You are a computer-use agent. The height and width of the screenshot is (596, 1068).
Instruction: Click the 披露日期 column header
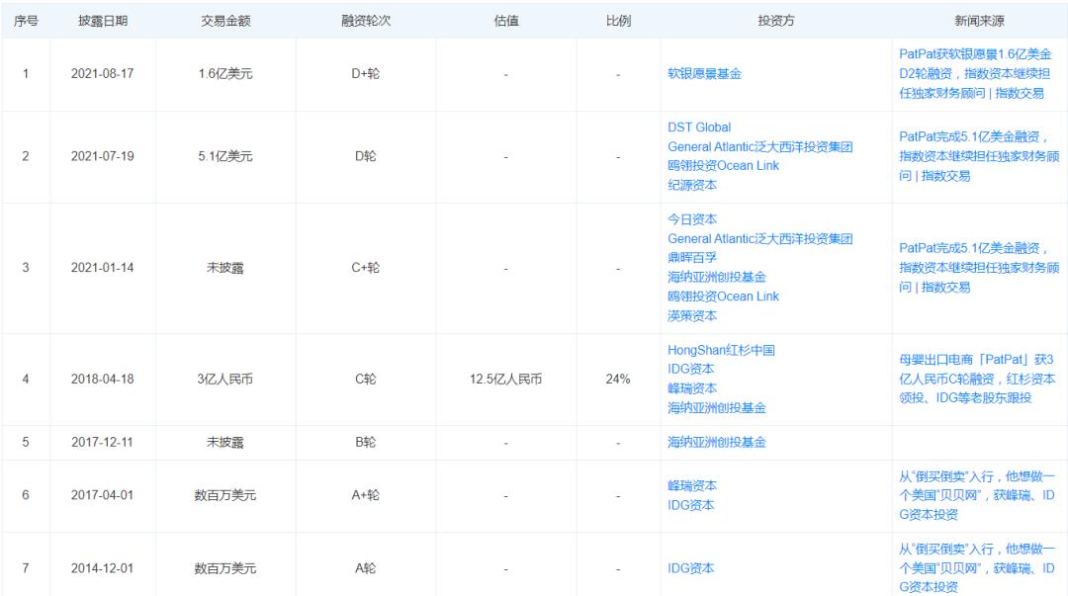(102, 21)
